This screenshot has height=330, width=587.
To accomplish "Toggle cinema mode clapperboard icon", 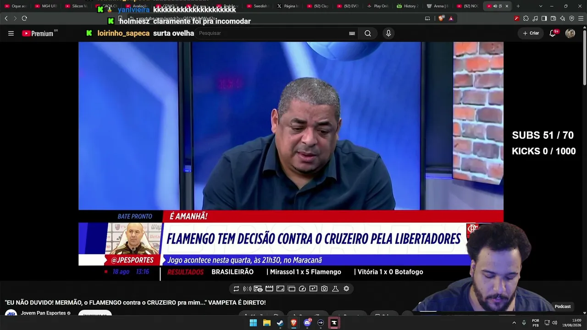I will click(269, 289).
